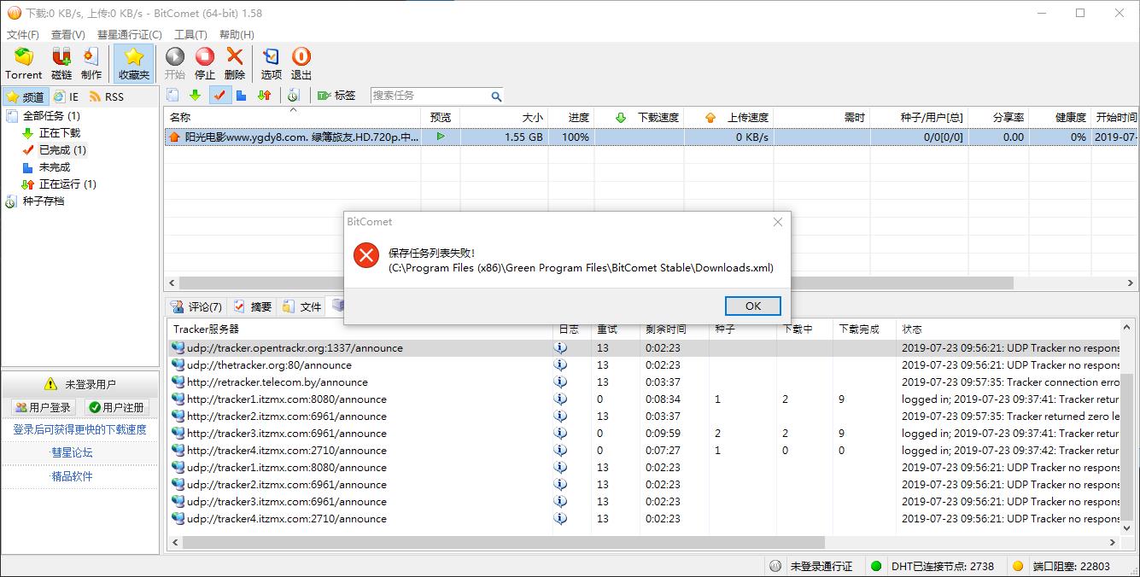Screen dimensions: 1140x577
Task: Filter downloading tasks with the green arrow icon
Action: (196, 96)
